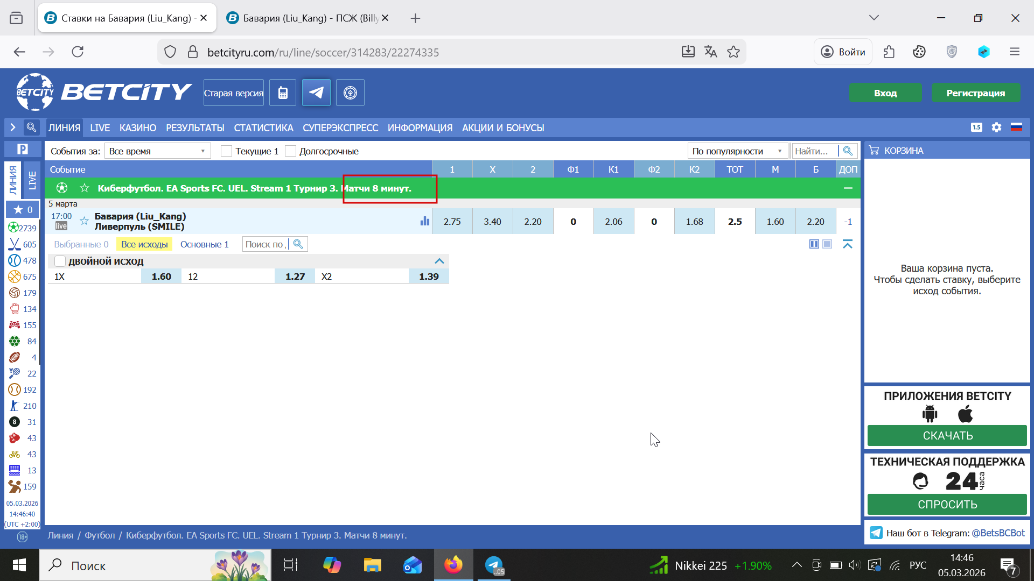
Task: Enable the Текущие checkbox
Action: (227, 151)
